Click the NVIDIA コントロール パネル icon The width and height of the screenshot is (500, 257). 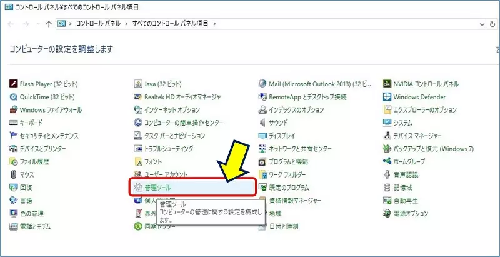coord(387,84)
